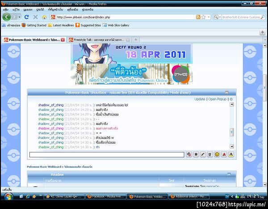The width and height of the screenshot is (268, 209).
Task: Launch Internet Explorer from Quick Launch
Action: click(28, 197)
